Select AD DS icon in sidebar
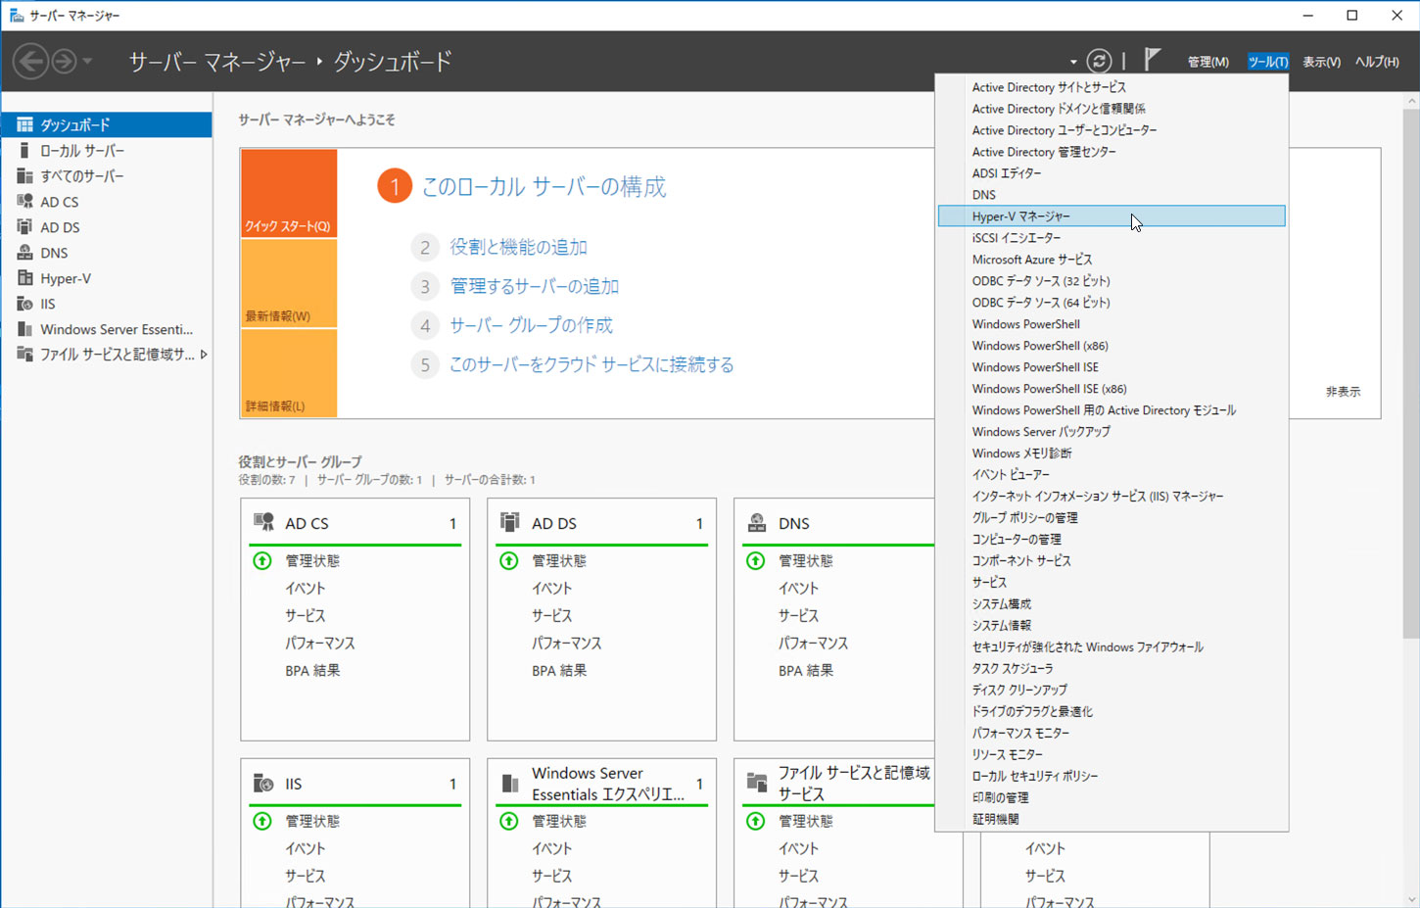 pos(24,226)
